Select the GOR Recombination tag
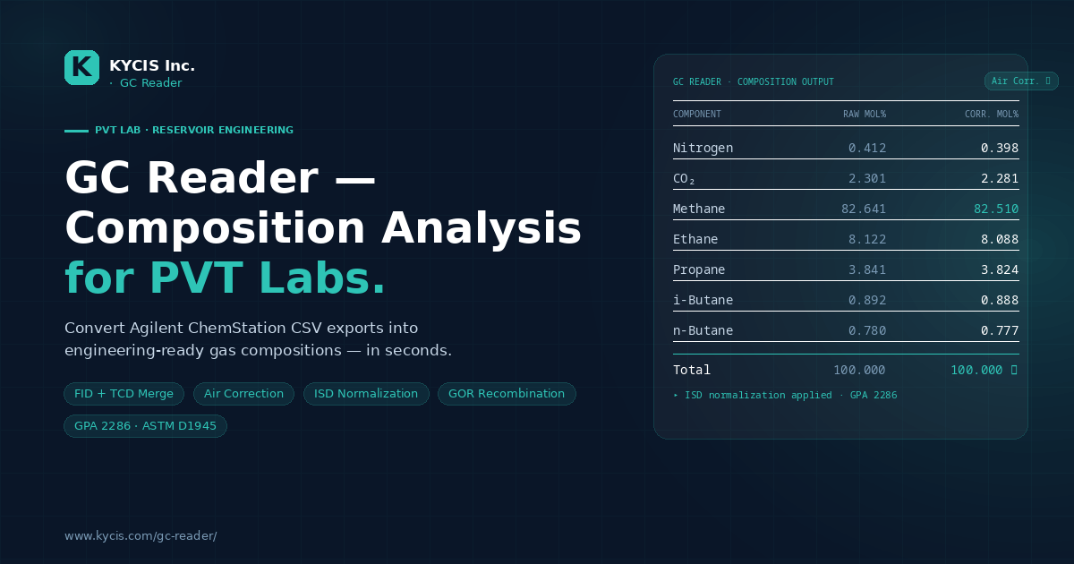The height and width of the screenshot is (564, 1074). [x=507, y=394]
